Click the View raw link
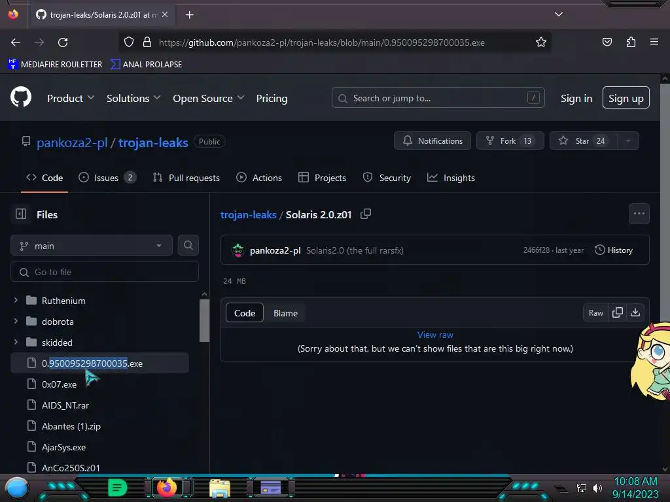This screenshot has height=502, width=670. click(x=435, y=335)
